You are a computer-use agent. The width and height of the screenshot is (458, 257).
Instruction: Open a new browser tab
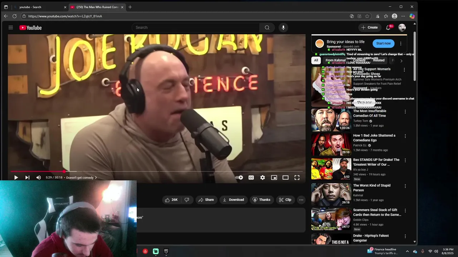[130, 7]
